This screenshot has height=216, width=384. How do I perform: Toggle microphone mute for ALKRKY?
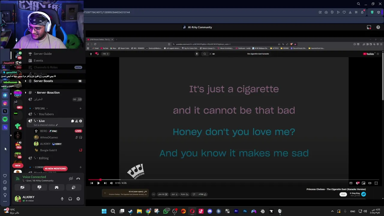(x=62, y=199)
